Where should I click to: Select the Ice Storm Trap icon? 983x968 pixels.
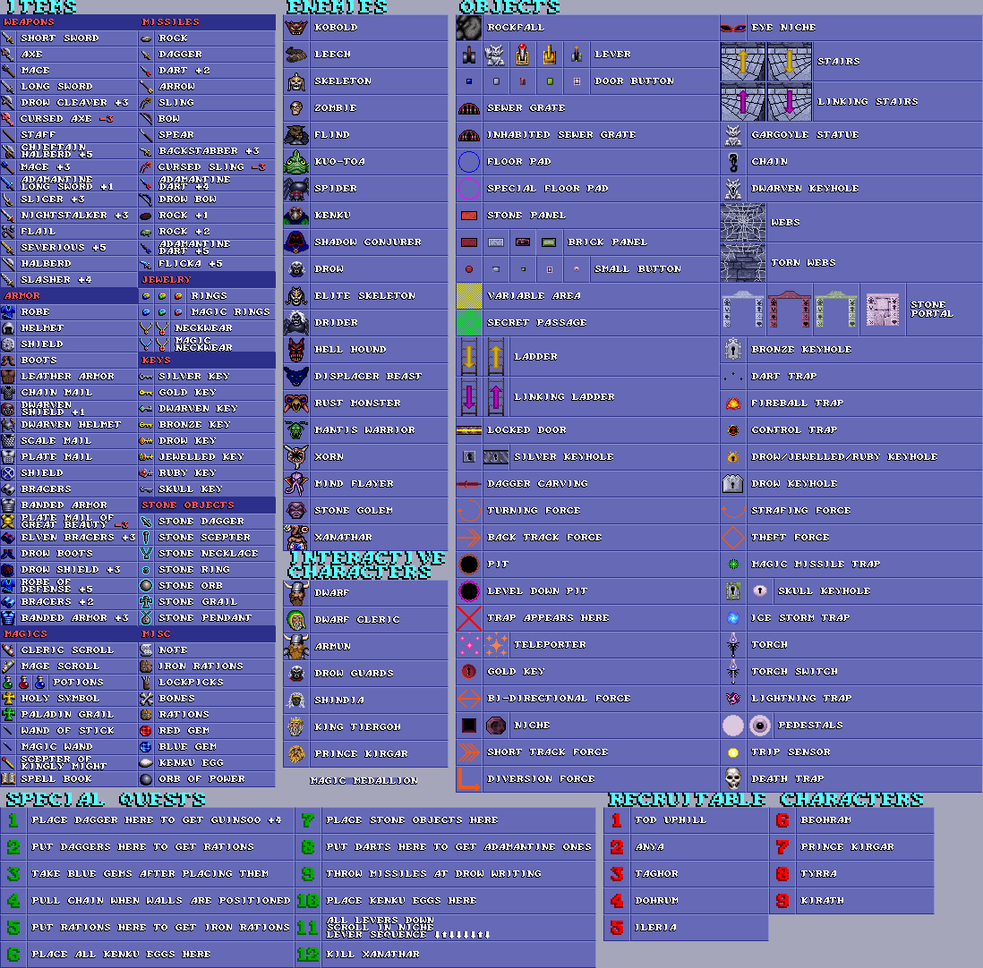tap(733, 618)
